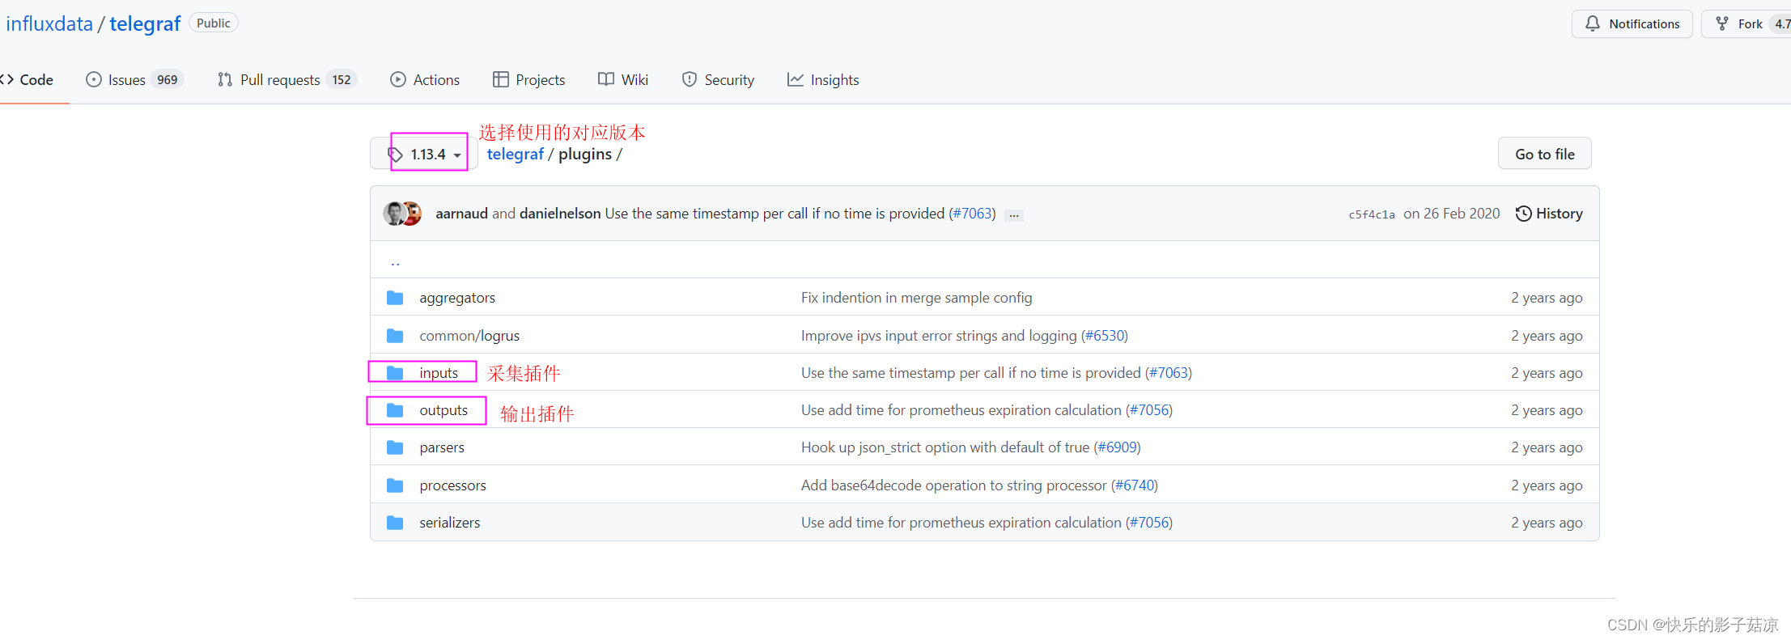
Task: Open pull request #7063 in commit header
Action: (972, 214)
